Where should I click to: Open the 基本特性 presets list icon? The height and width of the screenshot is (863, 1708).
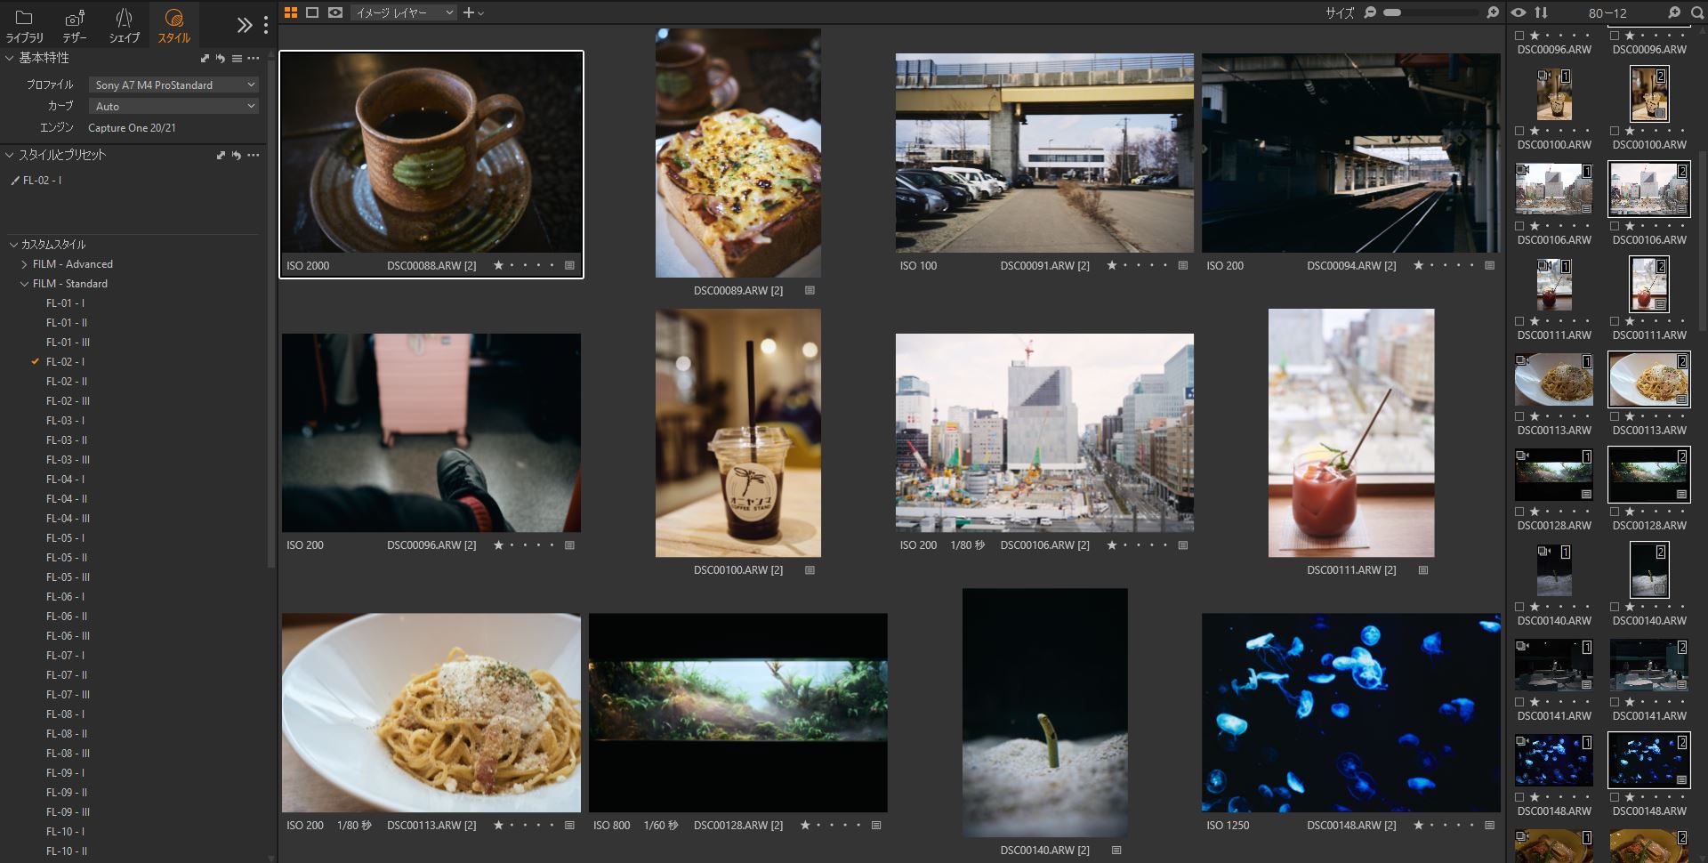[x=237, y=58]
